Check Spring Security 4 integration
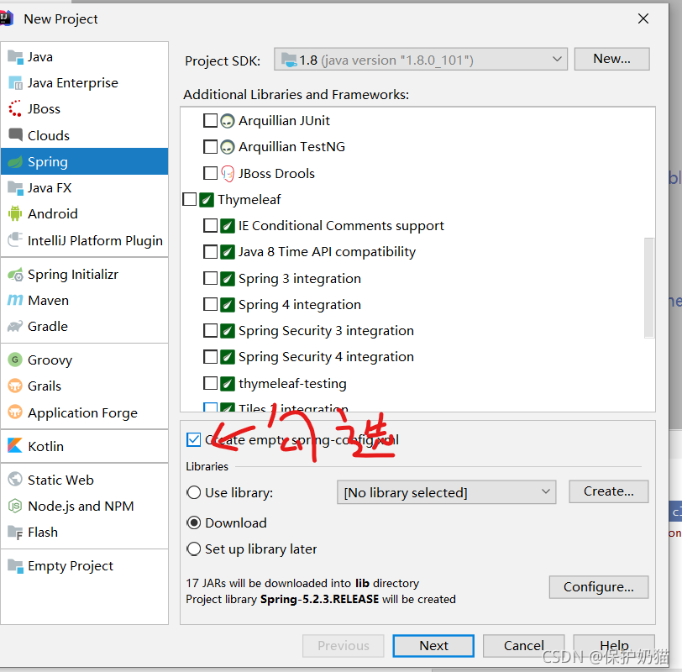Image resolution: width=682 pixels, height=672 pixels. (x=211, y=357)
